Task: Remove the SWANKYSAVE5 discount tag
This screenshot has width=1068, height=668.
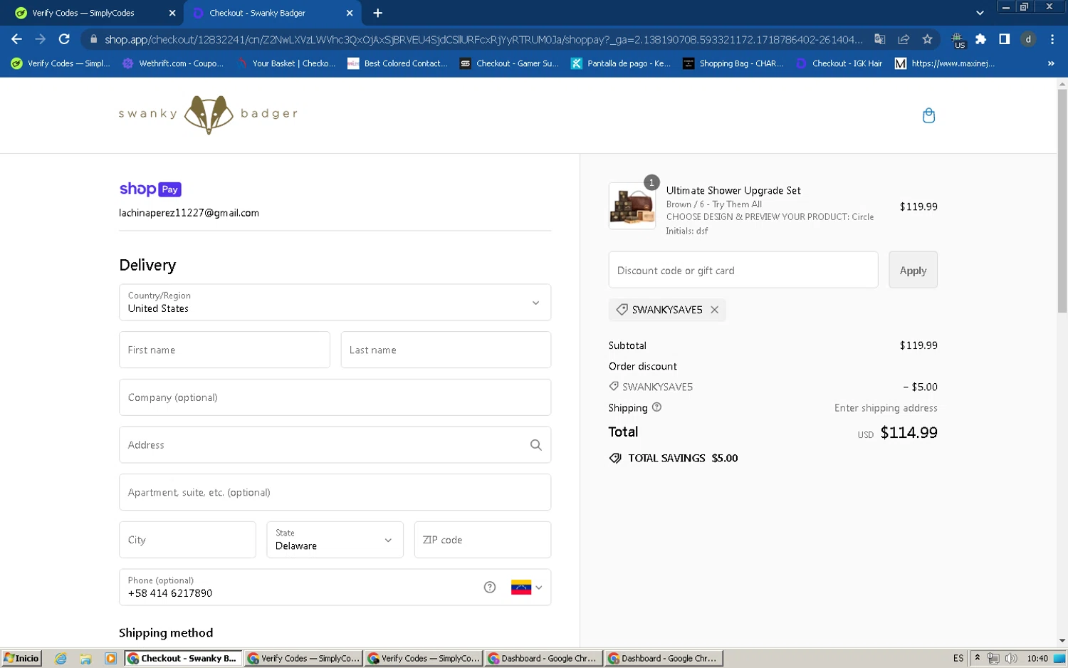Action: (x=714, y=310)
